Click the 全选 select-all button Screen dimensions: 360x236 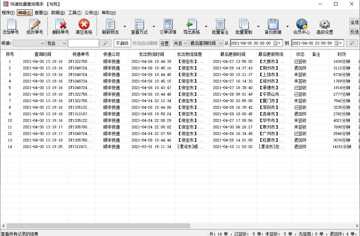click(355, 22)
